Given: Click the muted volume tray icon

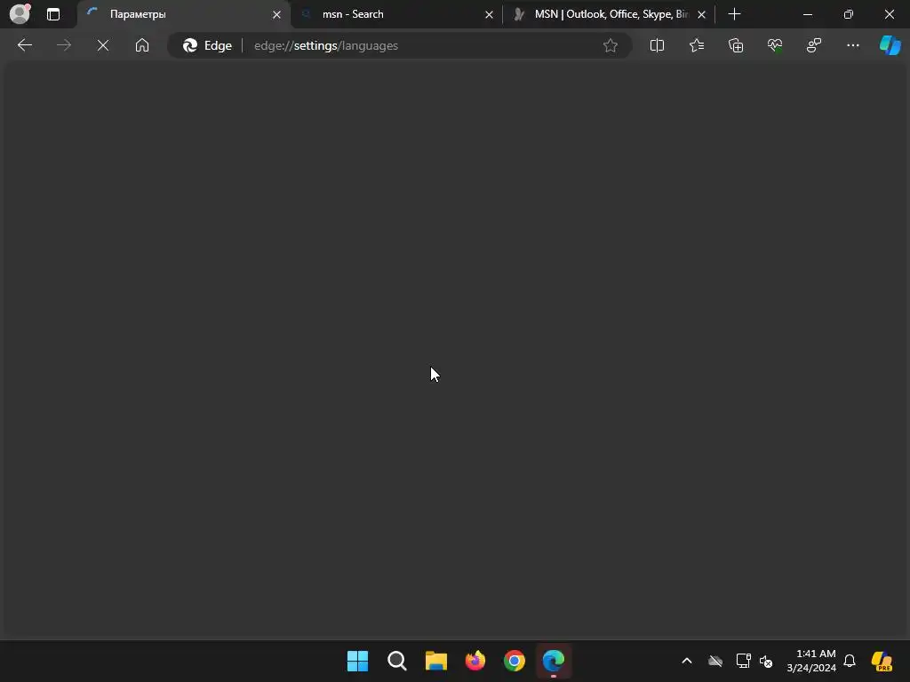Looking at the screenshot, I should pyautogui.click(x=766, y=661).
